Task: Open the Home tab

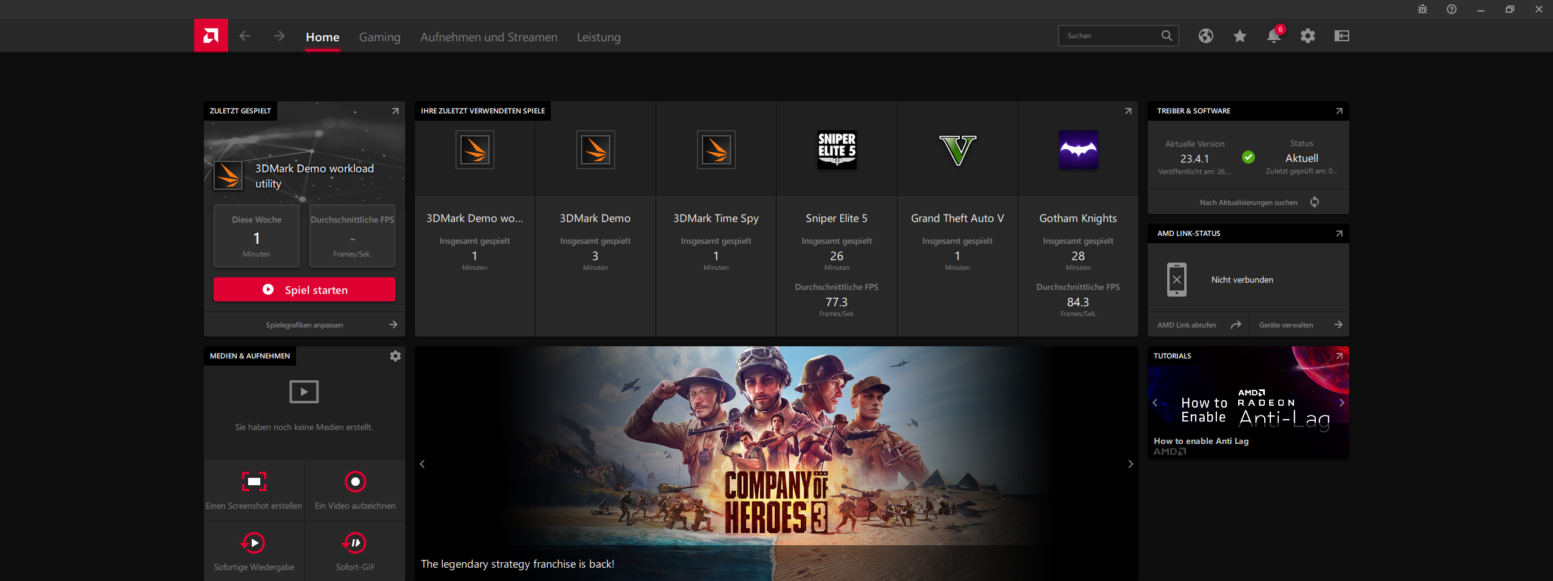Action: pos(323,37)
